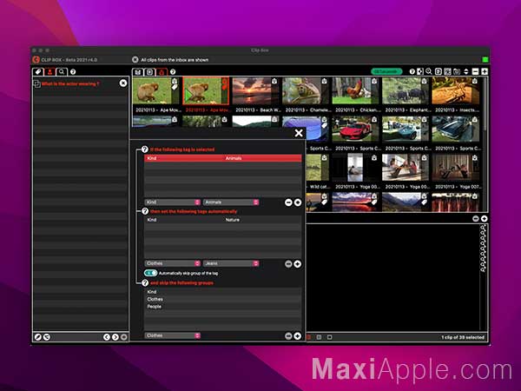Click the green status square indicator
The width and height of the screenshot is (521, 391).
[x=485, y=59]
